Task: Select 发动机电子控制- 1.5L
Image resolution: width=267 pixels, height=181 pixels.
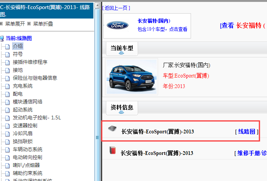Action: [x=37, y=118]
